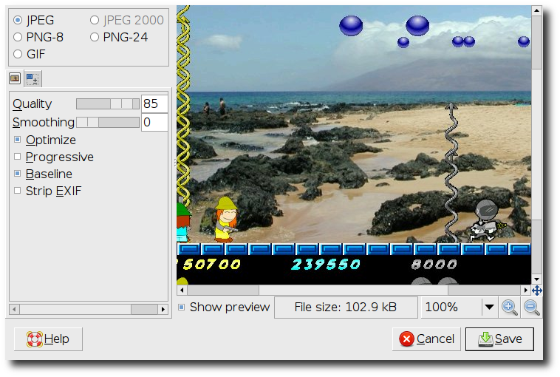
Task: Click the options panel right scroll arrow
Action: click(x=163, y=309)
